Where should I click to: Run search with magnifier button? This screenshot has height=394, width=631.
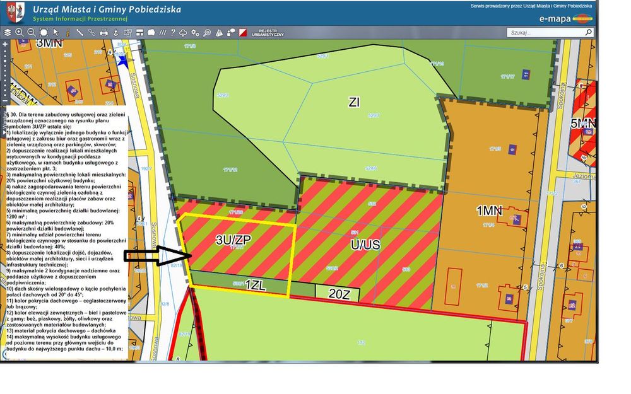588,32
